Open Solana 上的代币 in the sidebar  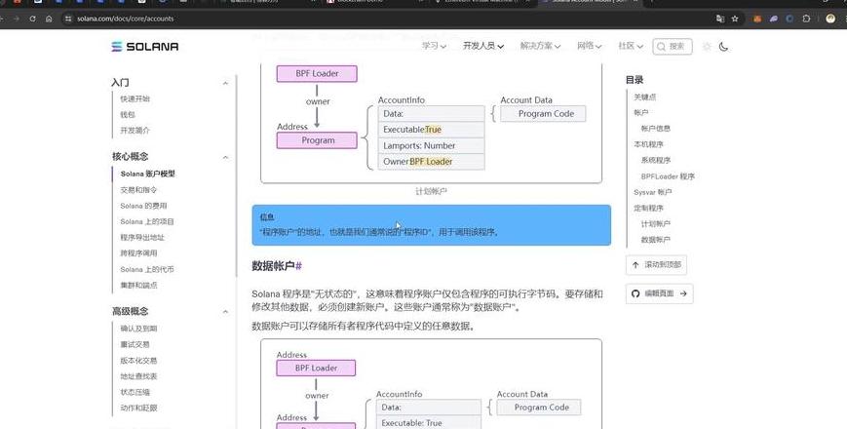click(147, 269)
